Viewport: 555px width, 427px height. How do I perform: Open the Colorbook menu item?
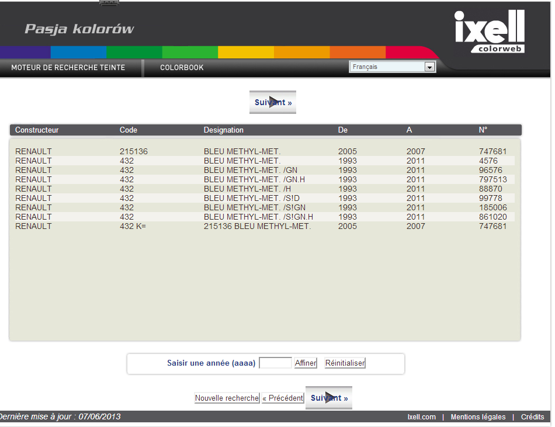click(182, 68)
